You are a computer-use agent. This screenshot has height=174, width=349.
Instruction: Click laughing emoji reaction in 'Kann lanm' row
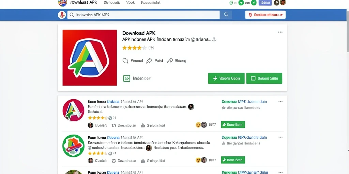pos(198,125)
